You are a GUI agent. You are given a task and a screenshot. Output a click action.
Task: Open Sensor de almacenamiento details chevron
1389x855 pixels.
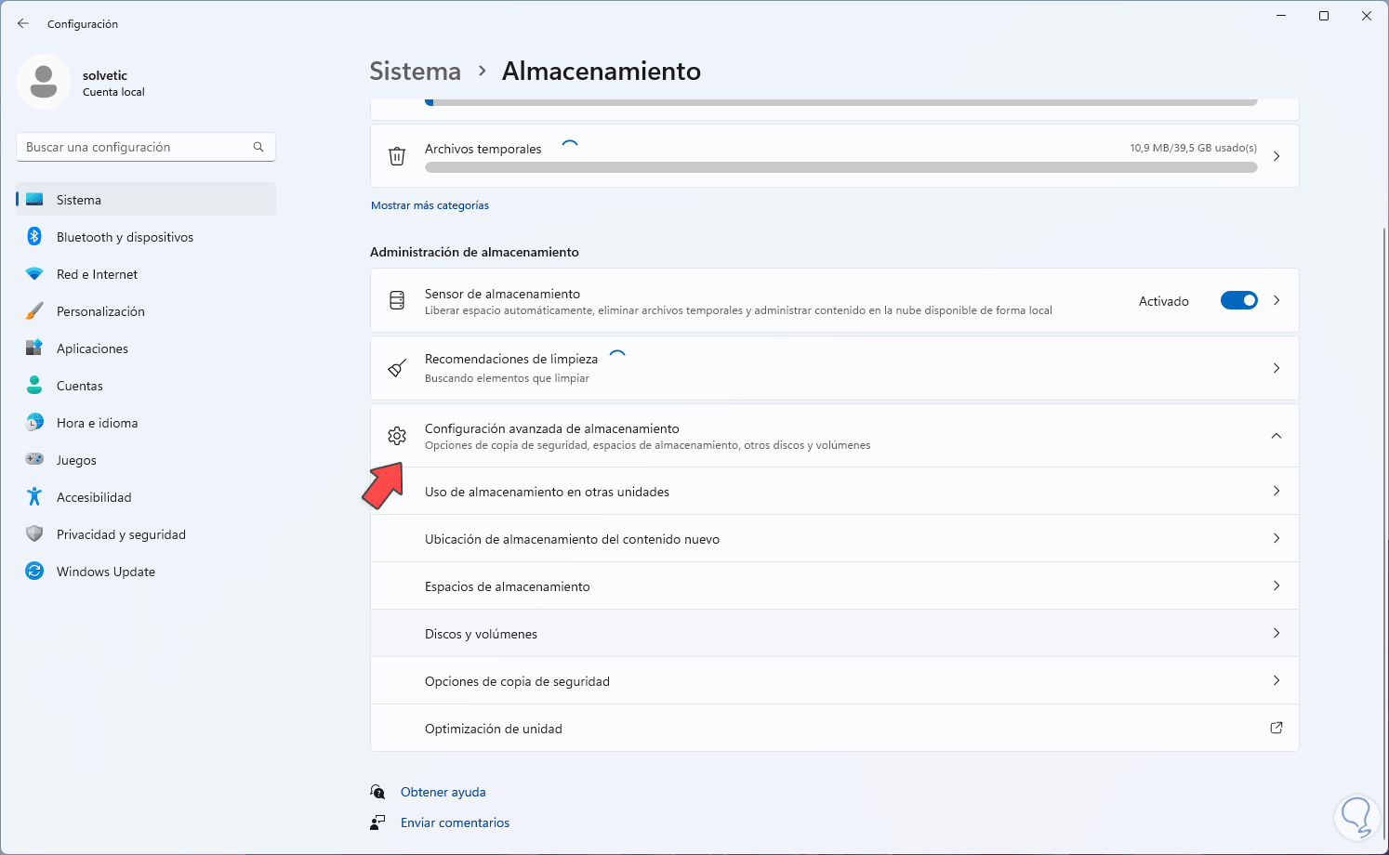point(1277,300)
